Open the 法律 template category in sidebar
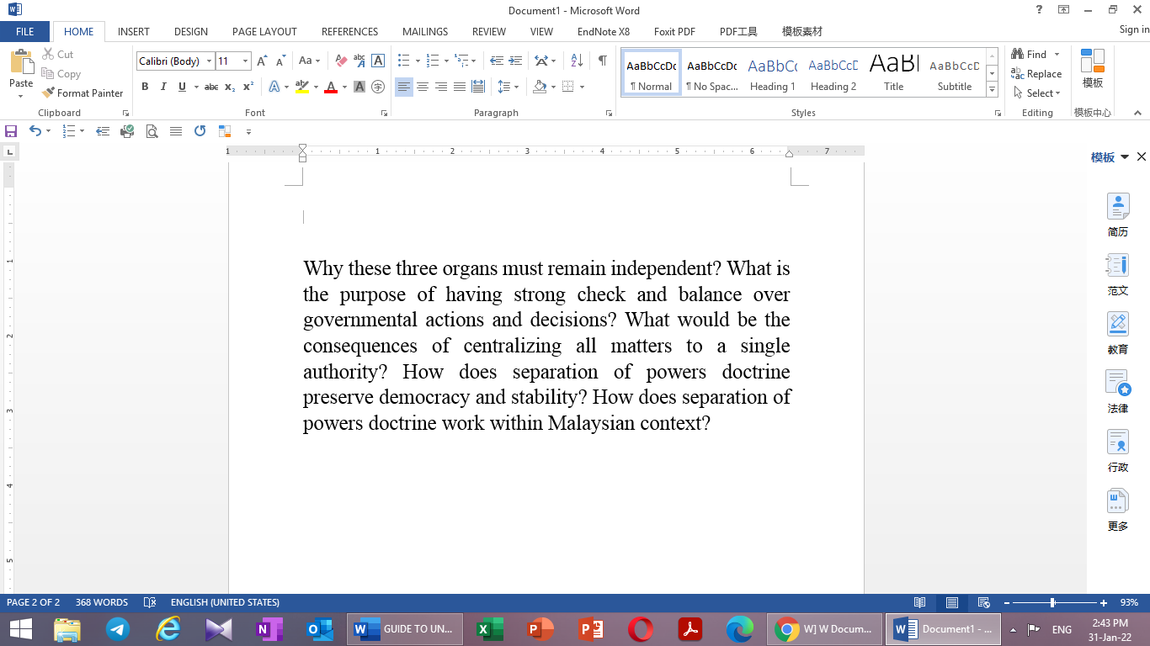Image resolution: width=1150 pixels, height=646 pixels. click(x=1117, y=390)
